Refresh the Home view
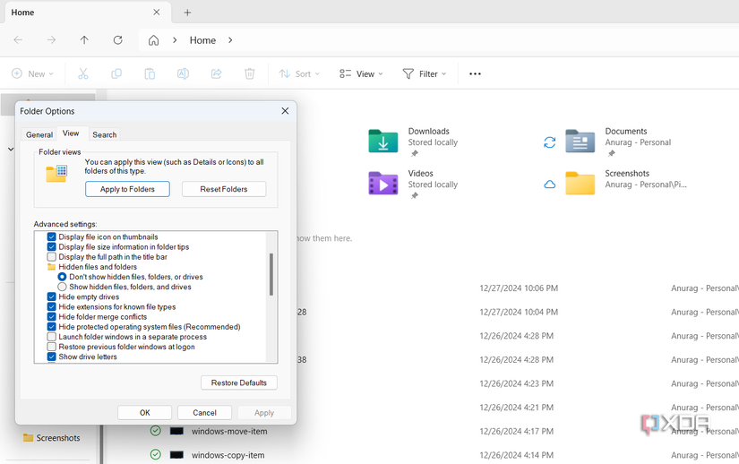 click(x=118, y=40)
